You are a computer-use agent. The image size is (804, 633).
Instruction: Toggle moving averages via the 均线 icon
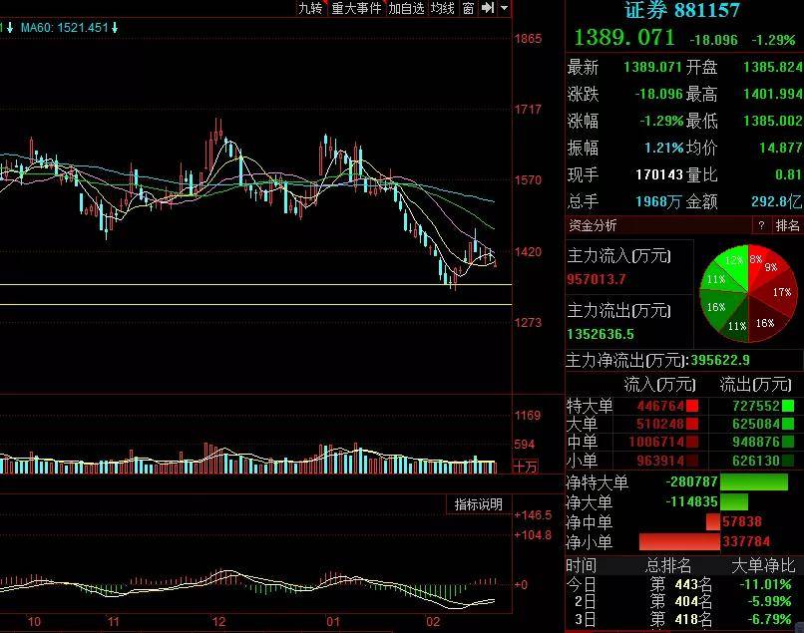445,8
